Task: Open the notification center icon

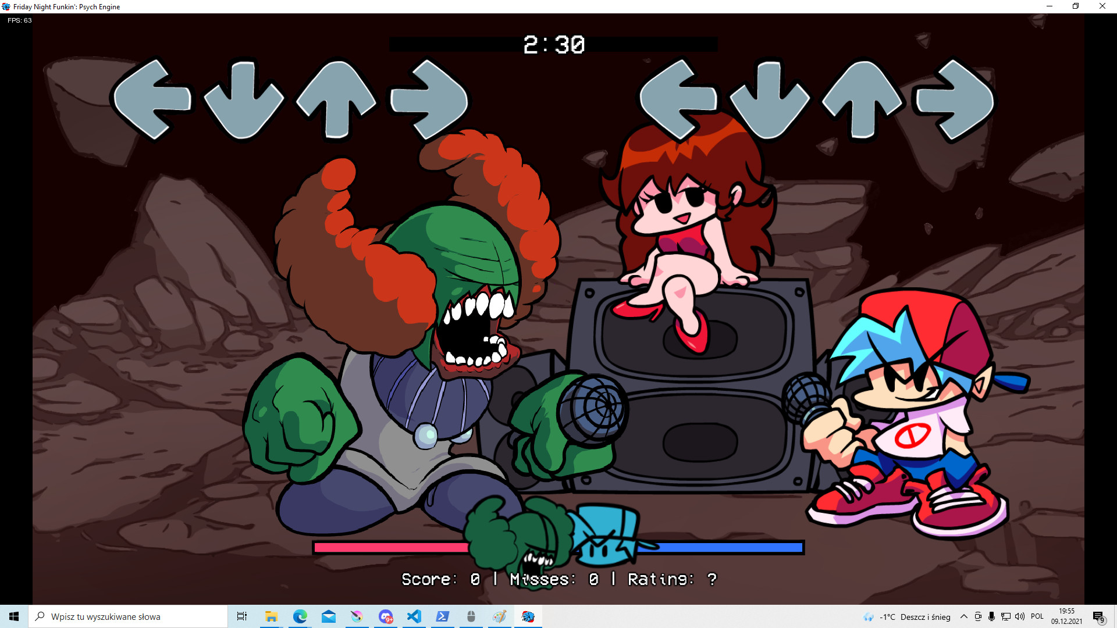Action: 1098,616
